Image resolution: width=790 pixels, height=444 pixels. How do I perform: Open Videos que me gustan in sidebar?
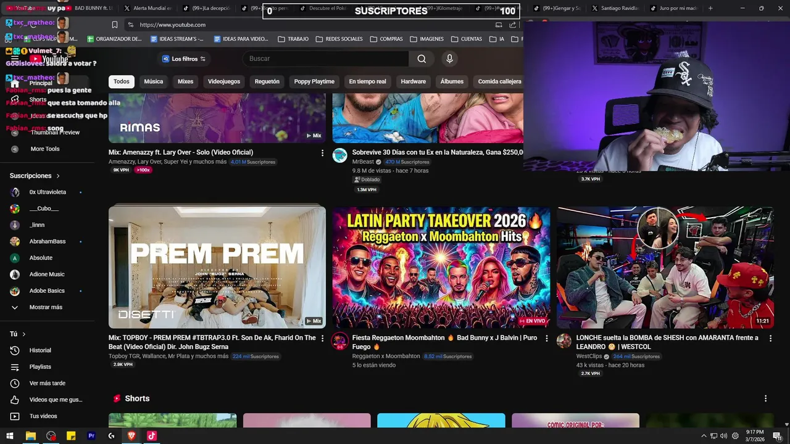pyautogui.click(x=56, y=400)
